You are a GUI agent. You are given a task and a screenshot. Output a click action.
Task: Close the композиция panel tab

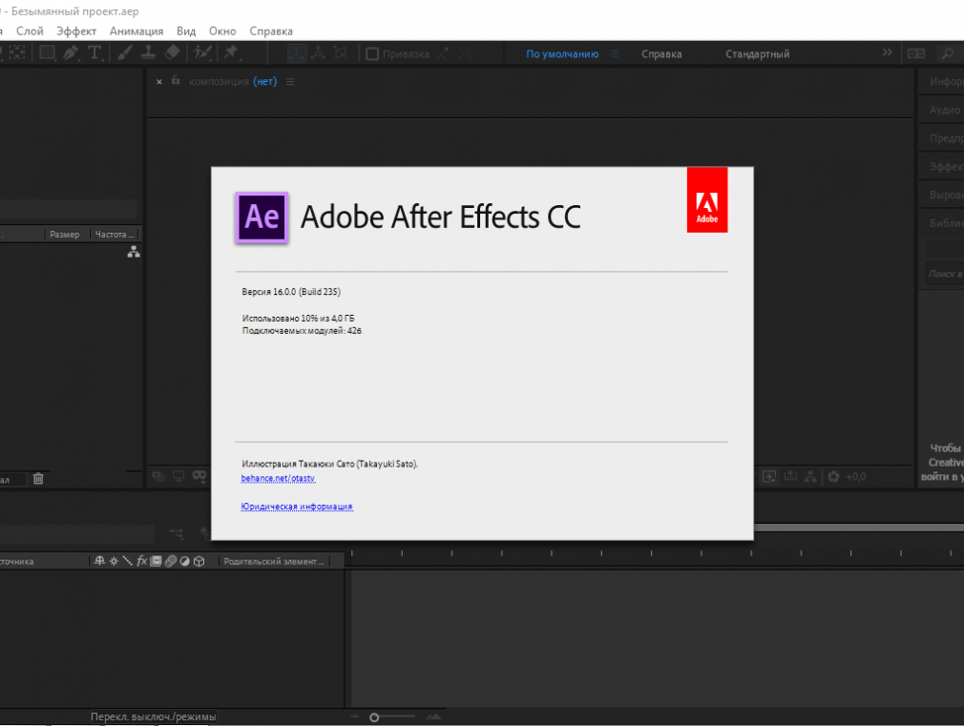pyautogui.click(x=159, y=82)
